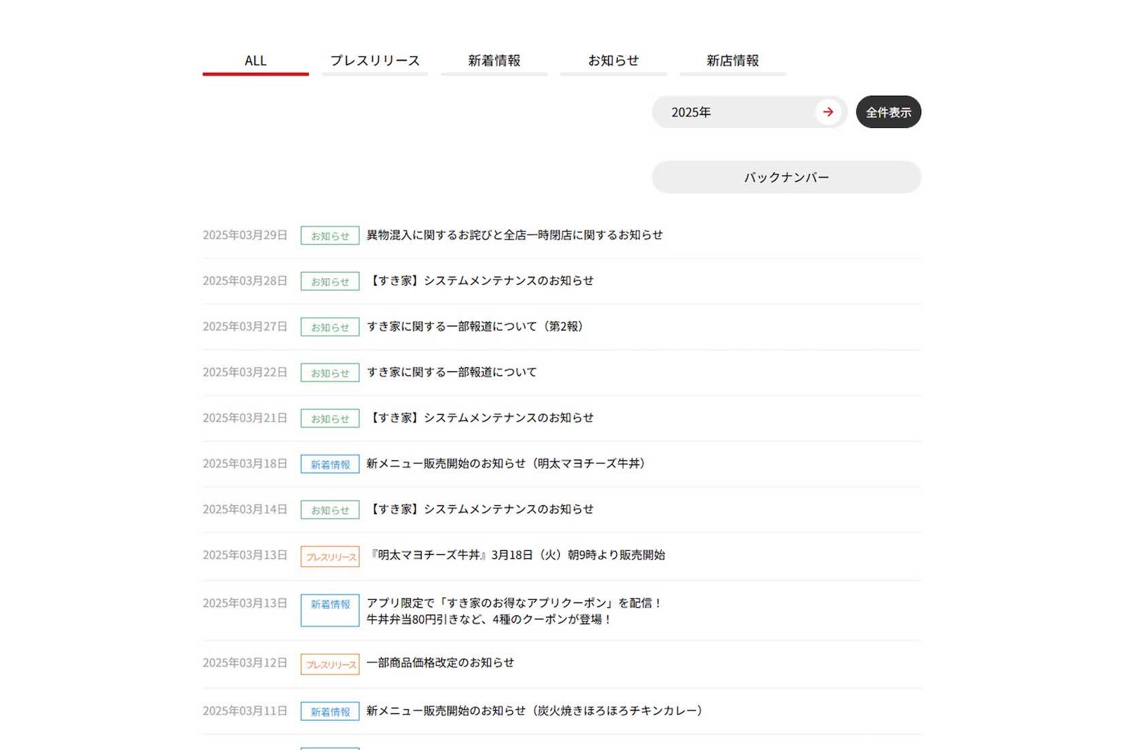
Task: Open the announcement about 異物混入に関するお詫び
Action: 514,235
